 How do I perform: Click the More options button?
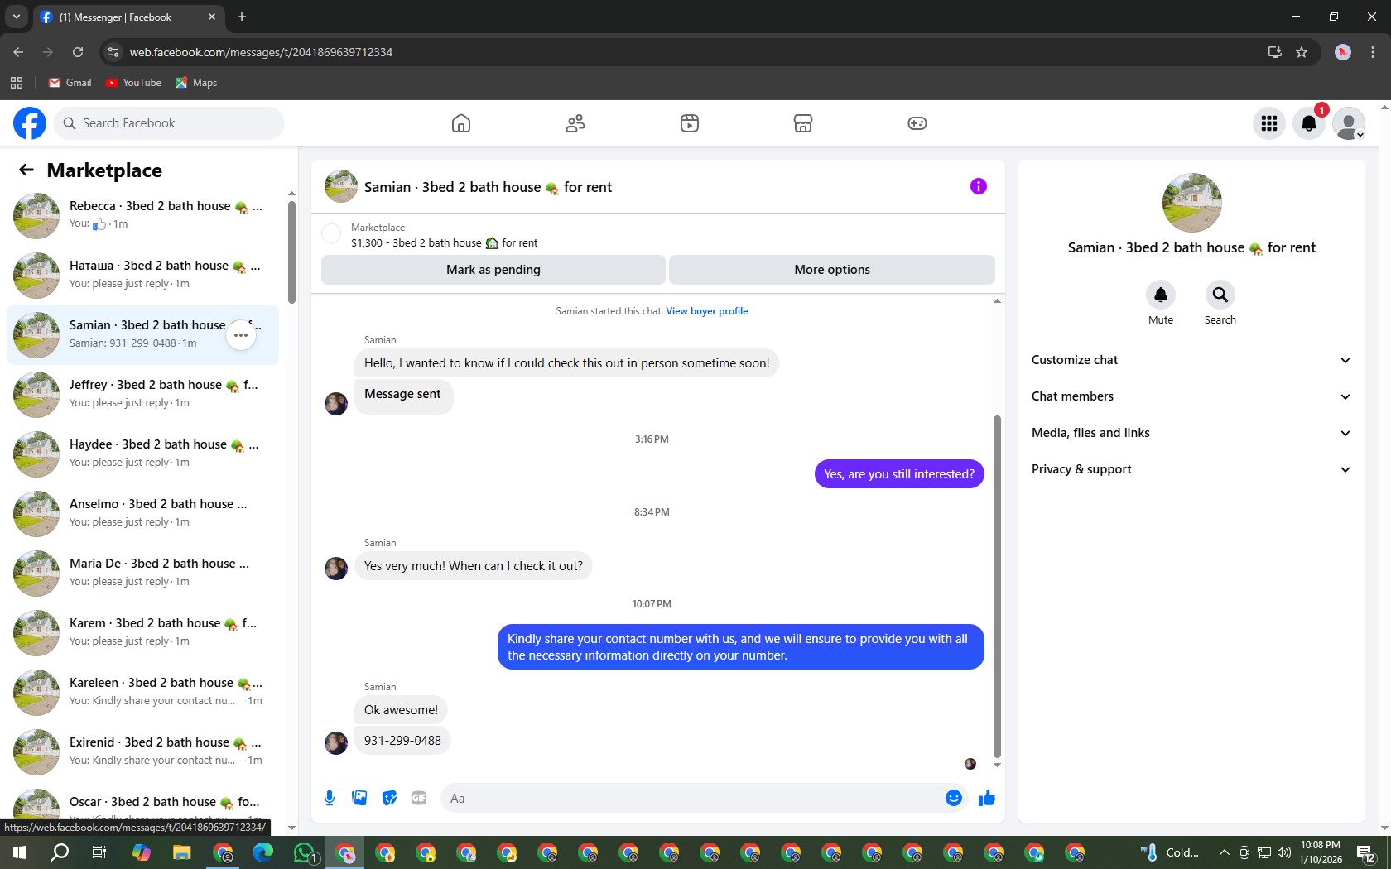(832, 270)
